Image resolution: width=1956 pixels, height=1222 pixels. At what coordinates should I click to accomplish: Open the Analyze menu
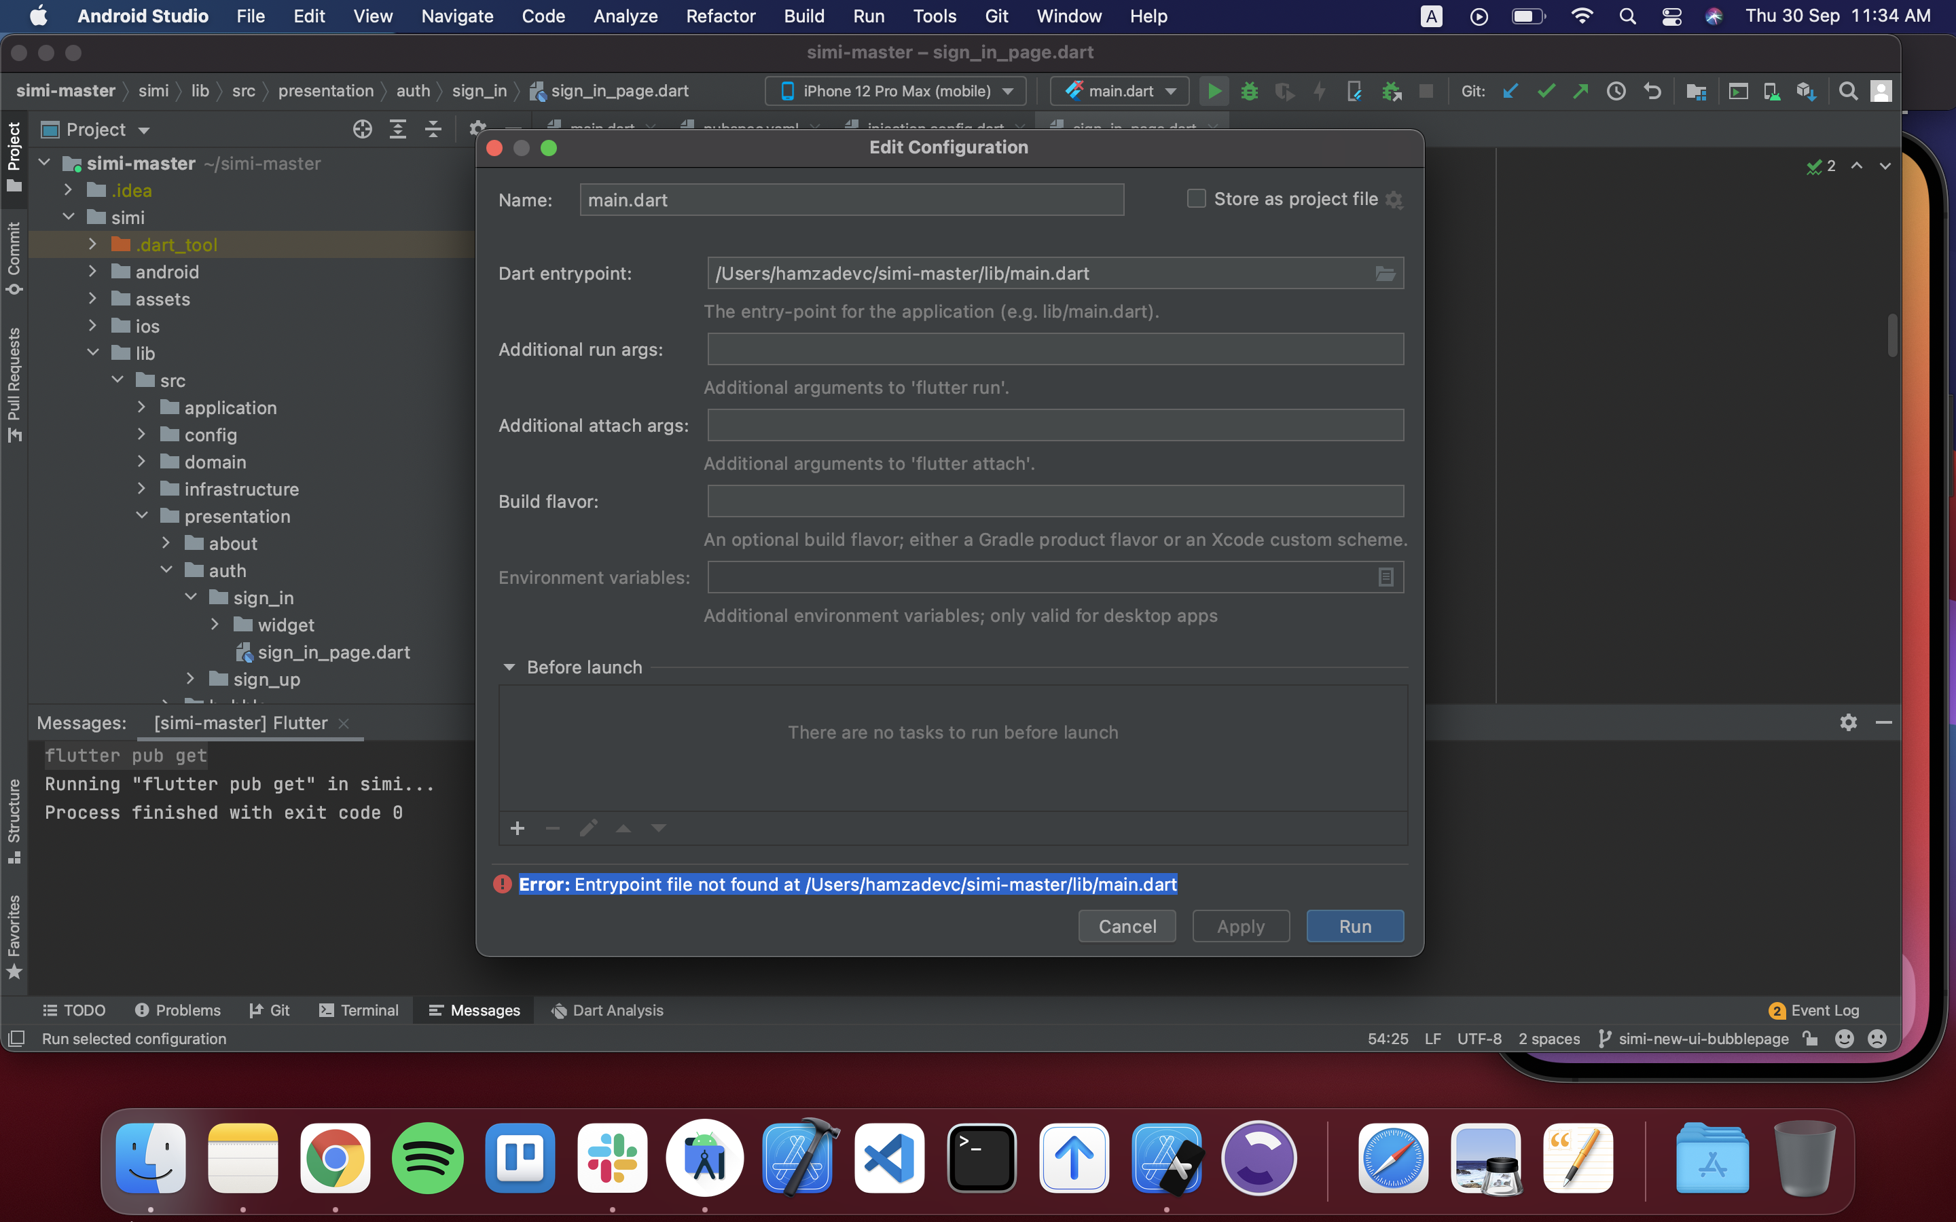(625, 16)
